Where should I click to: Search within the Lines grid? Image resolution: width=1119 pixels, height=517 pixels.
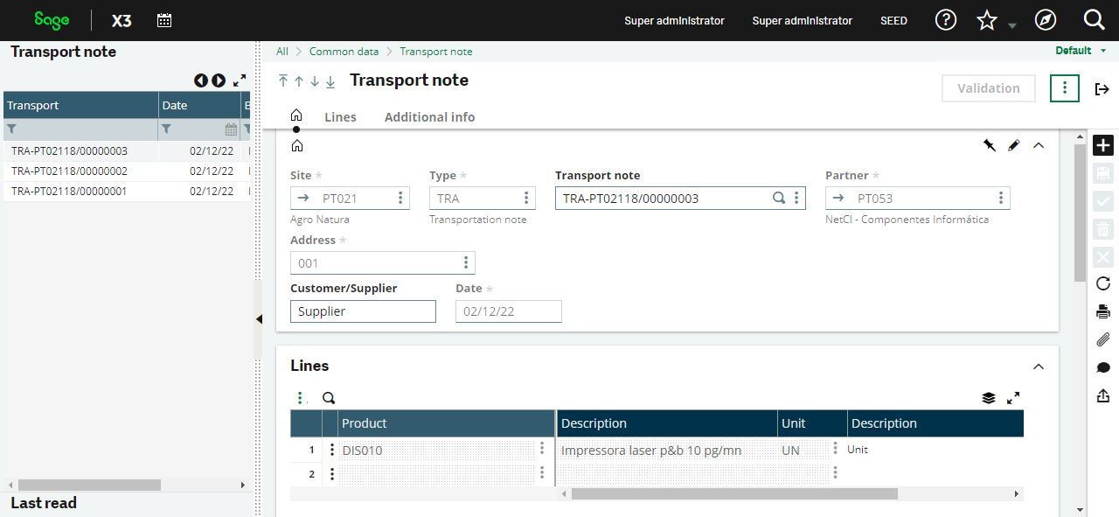[x=329, y=397]
